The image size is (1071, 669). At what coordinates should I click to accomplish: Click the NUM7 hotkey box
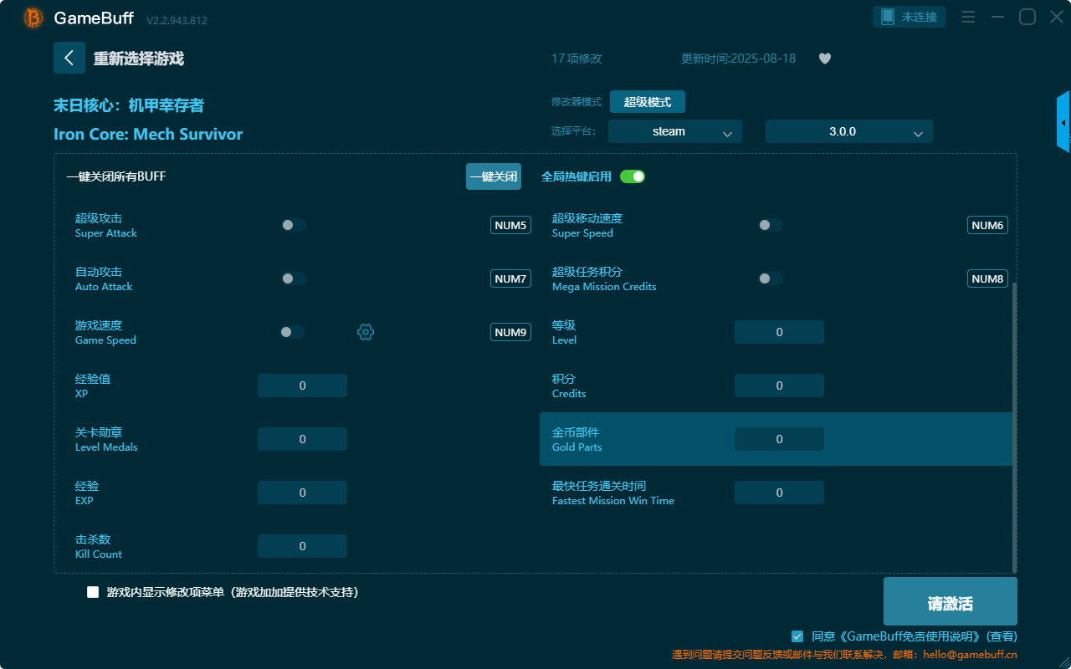(x=510, y=278)
